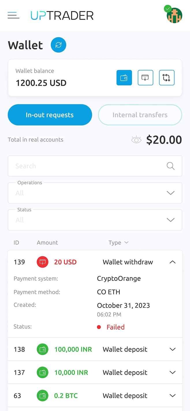
Task: Open the Operations dropdown
Action: [95, 193]
